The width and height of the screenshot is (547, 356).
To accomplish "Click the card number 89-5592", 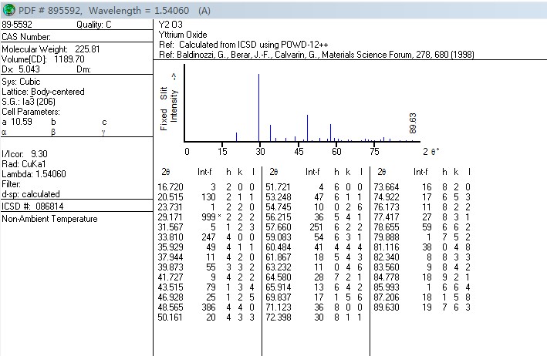I will (x=17, y=25).
